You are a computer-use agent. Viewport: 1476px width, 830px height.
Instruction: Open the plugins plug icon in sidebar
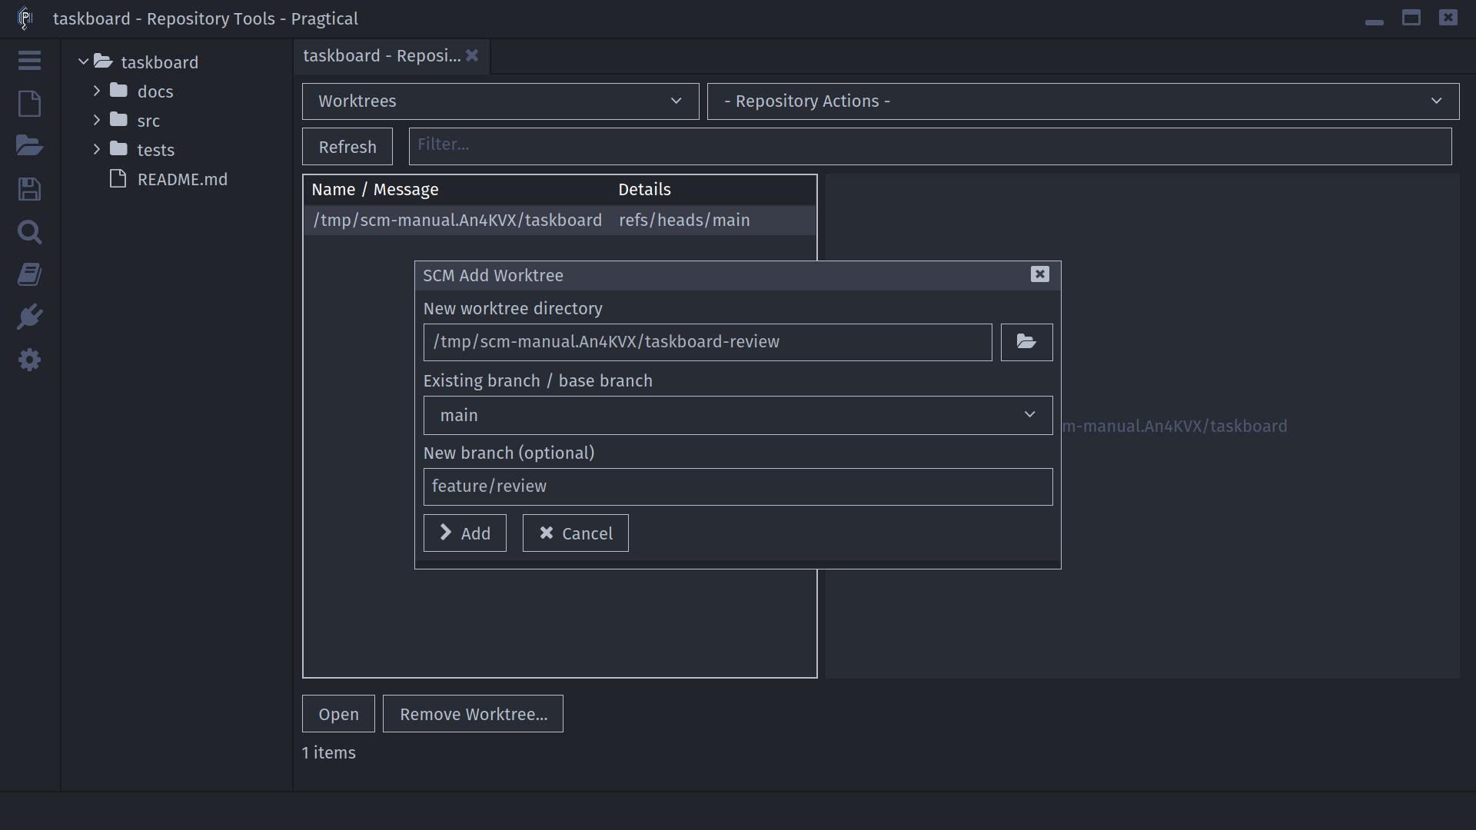coord(29,317)
